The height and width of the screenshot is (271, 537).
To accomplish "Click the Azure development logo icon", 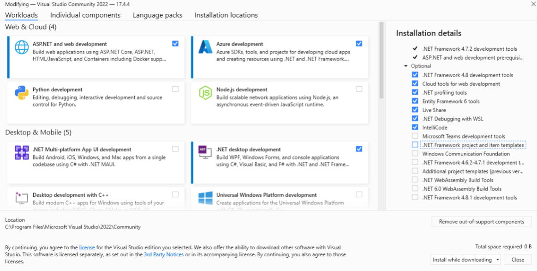I will click(x=206, y=47).
